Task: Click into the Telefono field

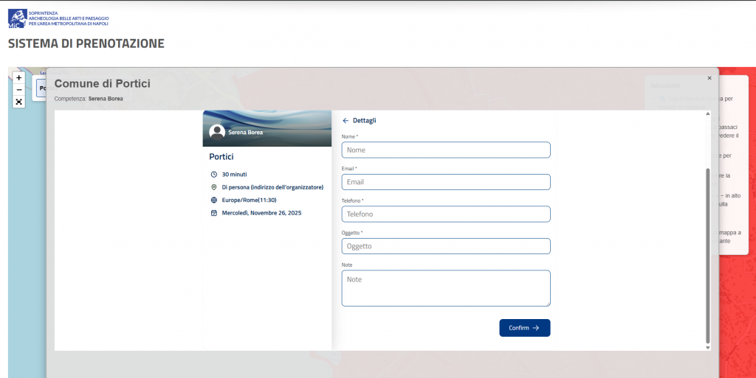Action: (446, 214)
